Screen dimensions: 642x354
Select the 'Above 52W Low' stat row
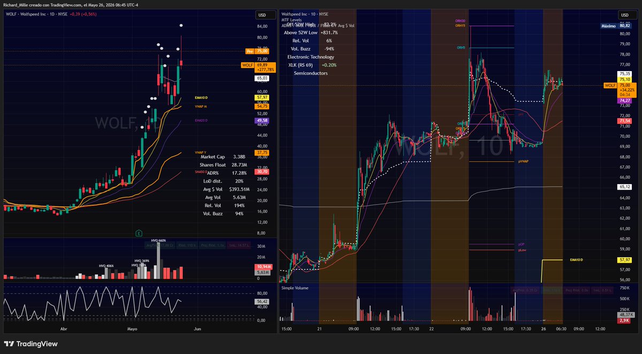[311, 33]
